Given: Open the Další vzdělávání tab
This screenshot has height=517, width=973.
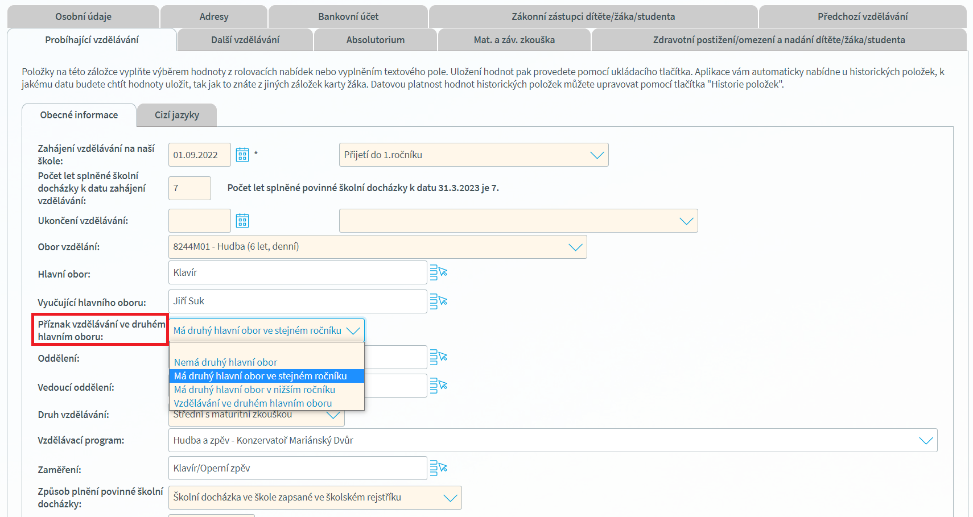Looking at the screenshot, I should (245, 40).
